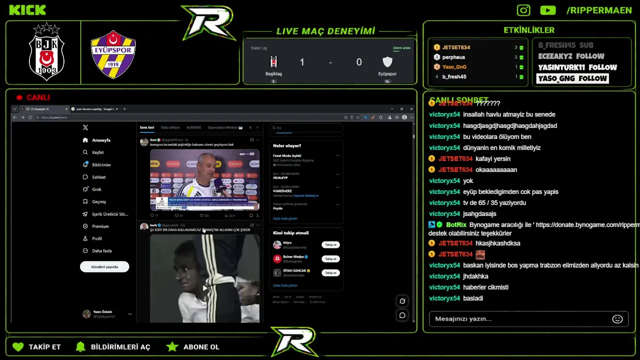Screen dimensions: 640x360
Task: Open floating Grok button in X
Action: [402, 301]
